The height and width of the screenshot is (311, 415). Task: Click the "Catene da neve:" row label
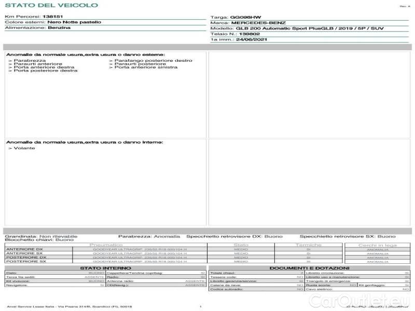coord(226,286)
